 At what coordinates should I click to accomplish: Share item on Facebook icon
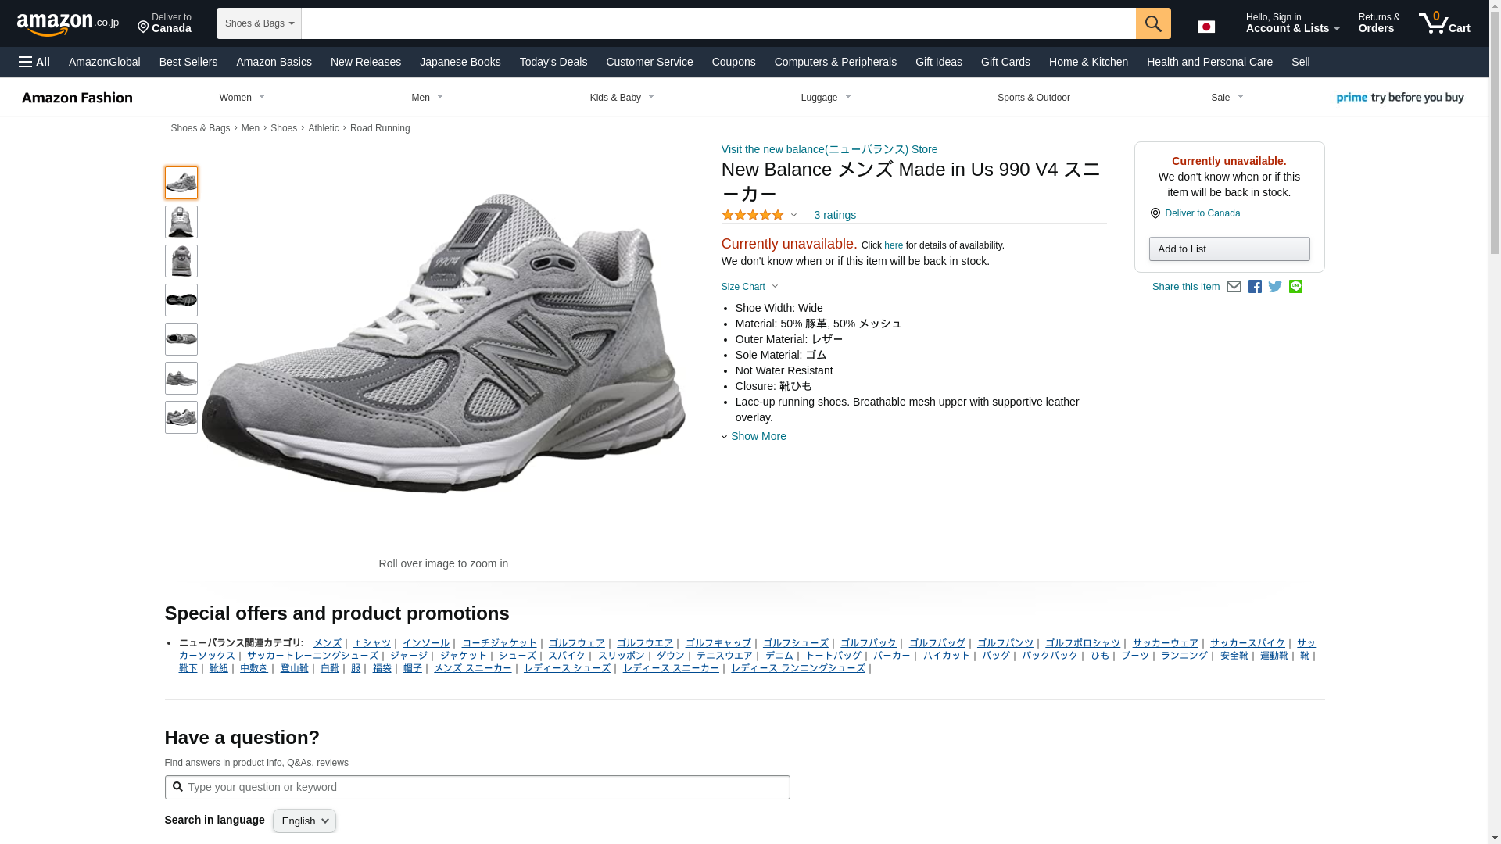1255,287
